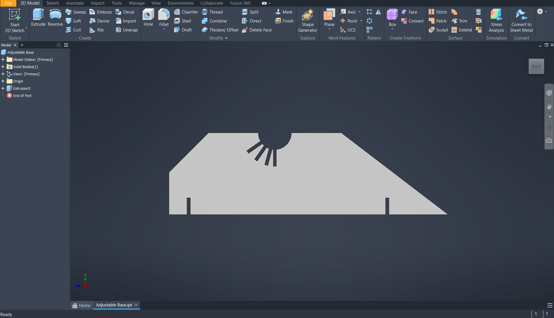This screenshot has width=554, height=318.
Task: Select the Shell tool
Action: click(x=183, y=21)
